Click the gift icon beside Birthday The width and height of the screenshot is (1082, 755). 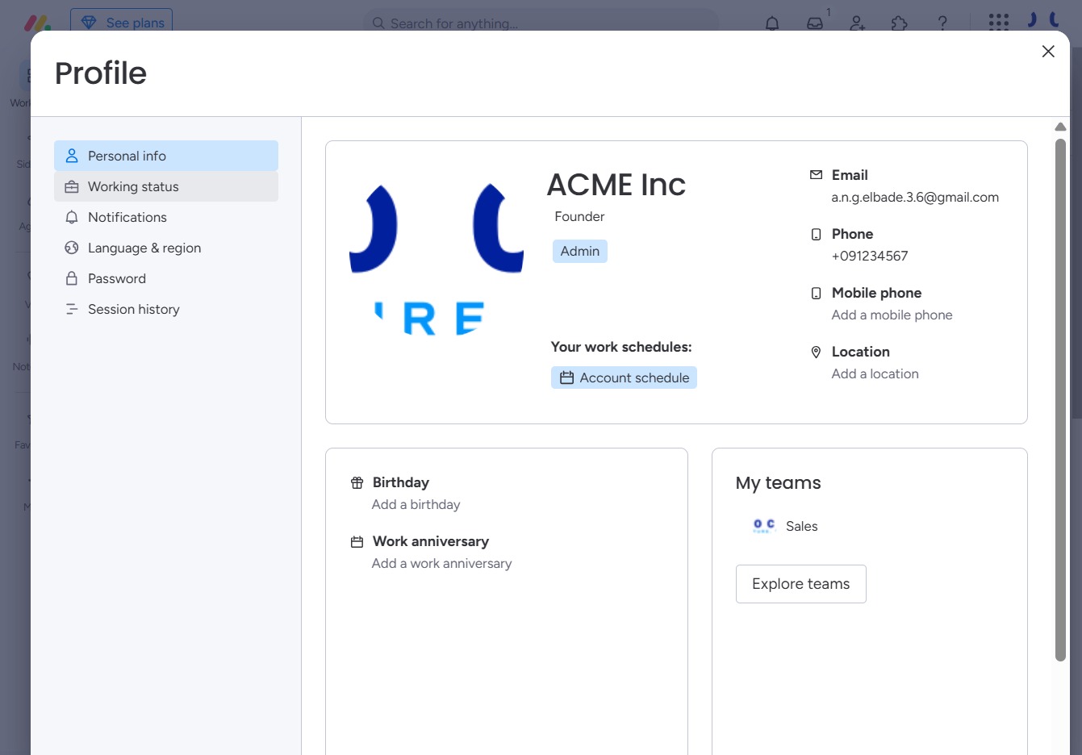point(357,482)
